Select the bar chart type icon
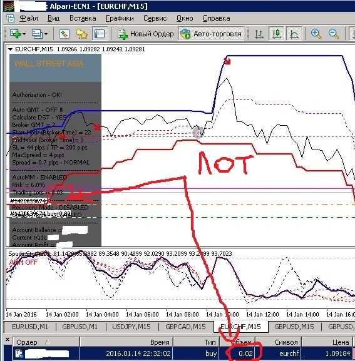This screenshot has height=361, width=355. (x=259, y=34)
